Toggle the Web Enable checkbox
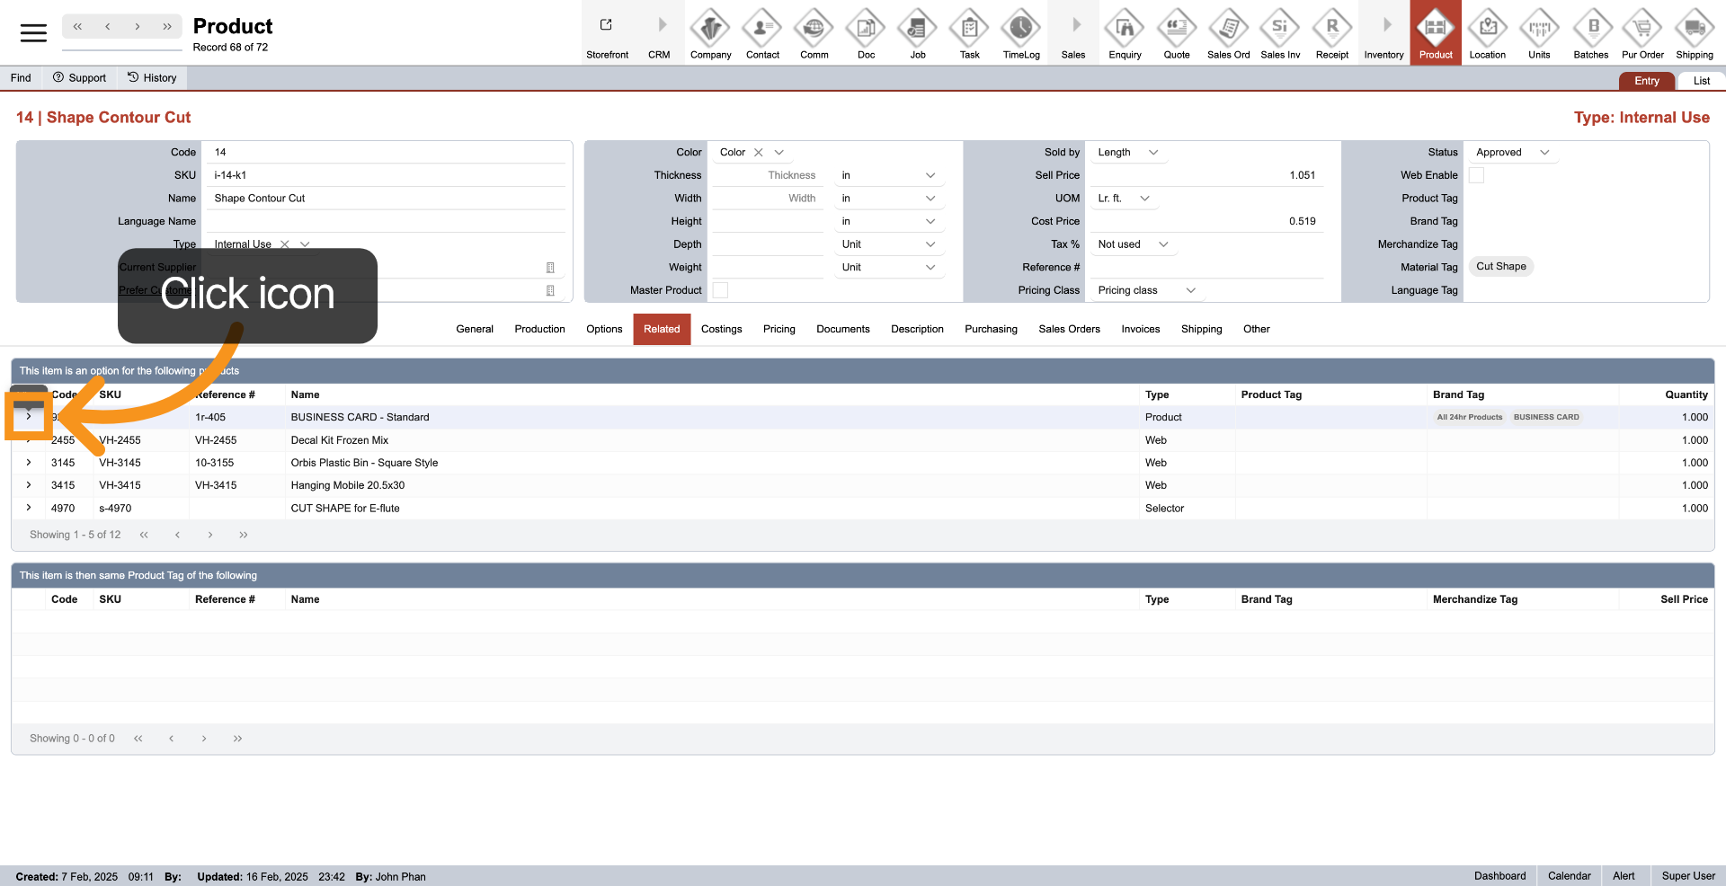Image resolution: width=1726 pixels, height=886 pixels. [1476, 175]
